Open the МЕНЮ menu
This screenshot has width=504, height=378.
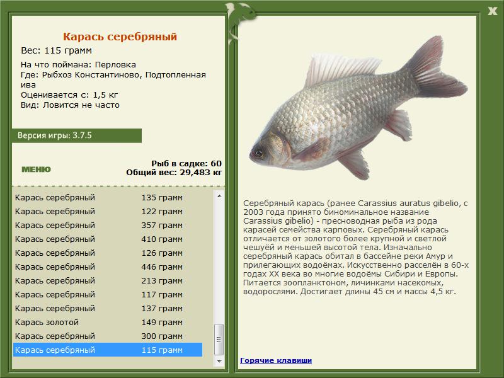(36, 168)
